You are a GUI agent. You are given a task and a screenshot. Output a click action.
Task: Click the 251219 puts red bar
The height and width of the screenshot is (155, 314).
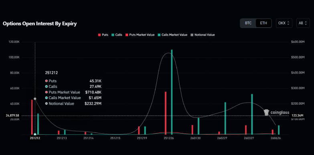pyautogui.click(x=139, y=131)
